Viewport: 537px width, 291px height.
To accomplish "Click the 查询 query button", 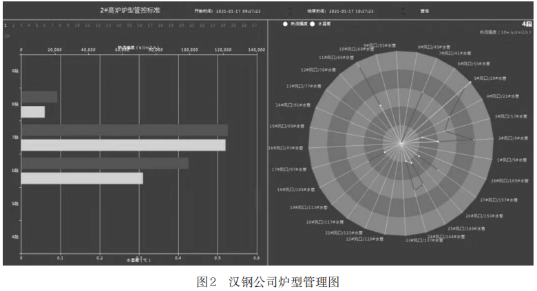I will [425, 11].
